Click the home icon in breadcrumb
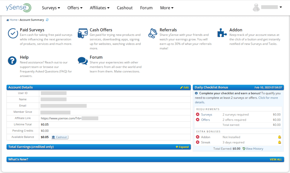 [8, 20]
